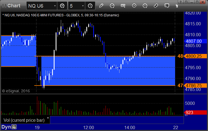This screenshot has width=208, height=131.
Task: Click the question mark help button
Action: point(180,2)
